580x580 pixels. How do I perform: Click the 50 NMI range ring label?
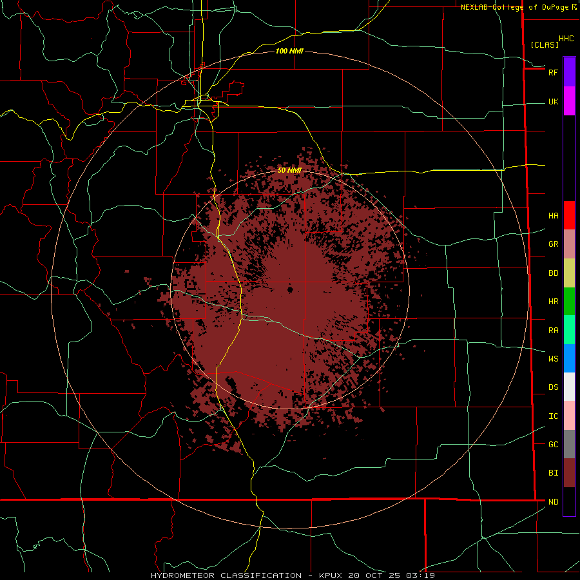289,170
